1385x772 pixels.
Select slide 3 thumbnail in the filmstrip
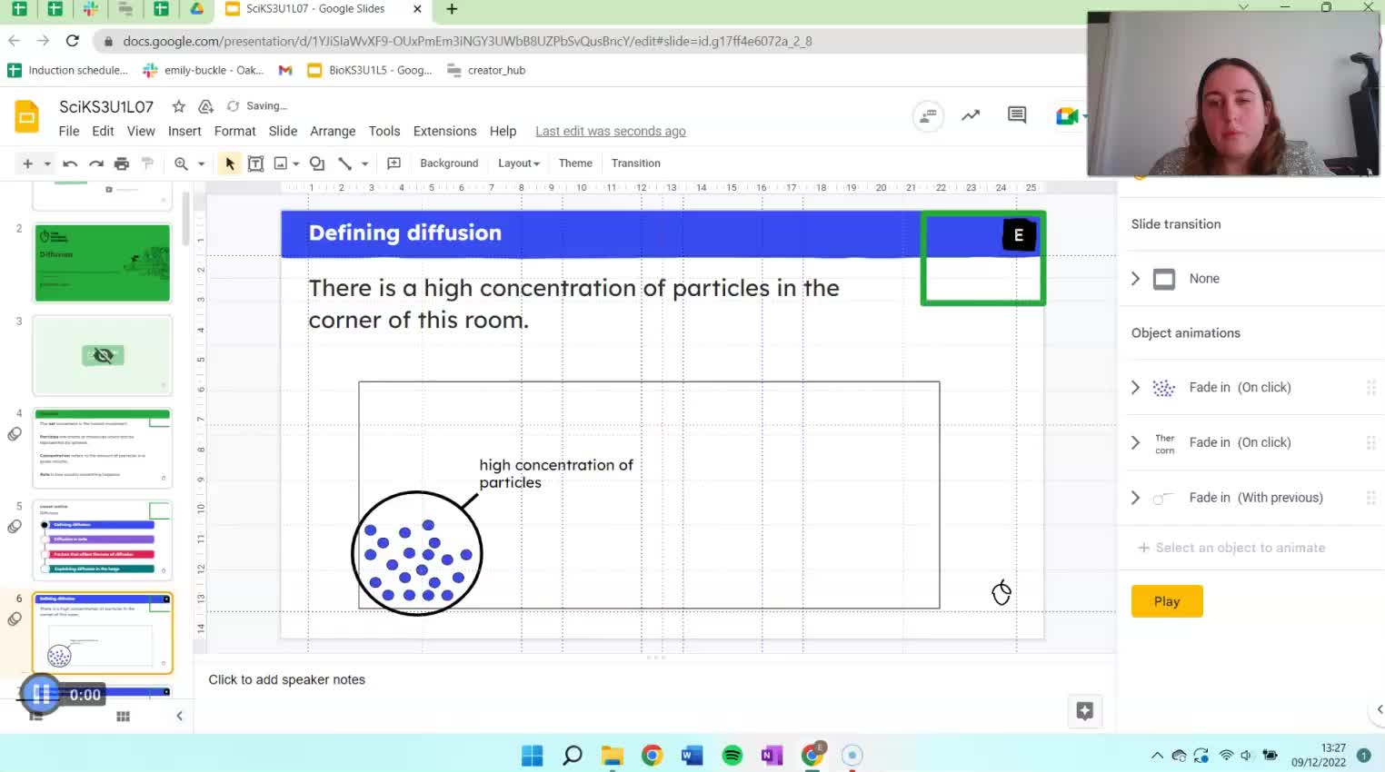pos(102,355)
